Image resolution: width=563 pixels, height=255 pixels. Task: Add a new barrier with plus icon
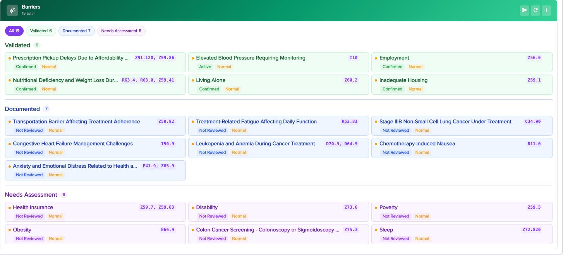point(546,10)
